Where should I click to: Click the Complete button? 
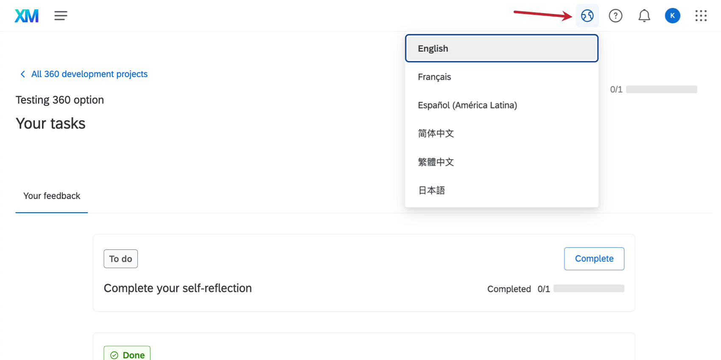tap(594, 259)
